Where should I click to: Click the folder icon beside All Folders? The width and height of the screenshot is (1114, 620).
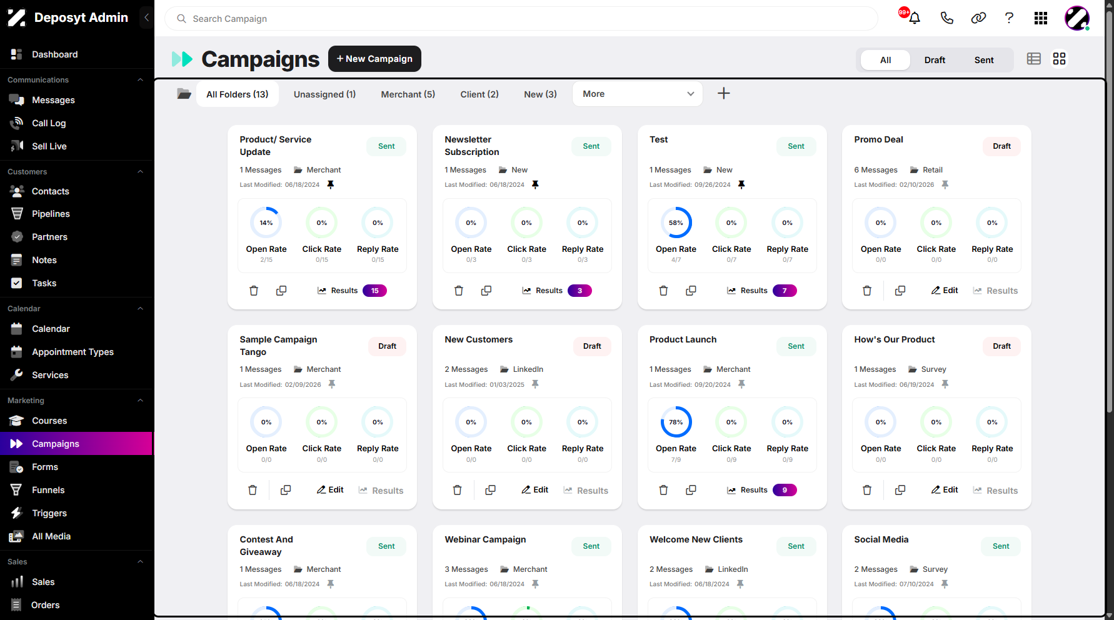click(x=184, y=94)
